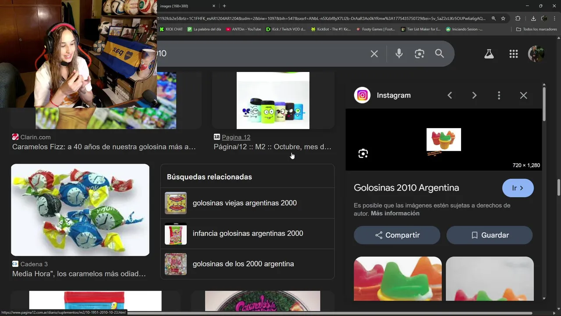Close the images (168×300) browser tab
561x316 pixels.
(214, 6)
